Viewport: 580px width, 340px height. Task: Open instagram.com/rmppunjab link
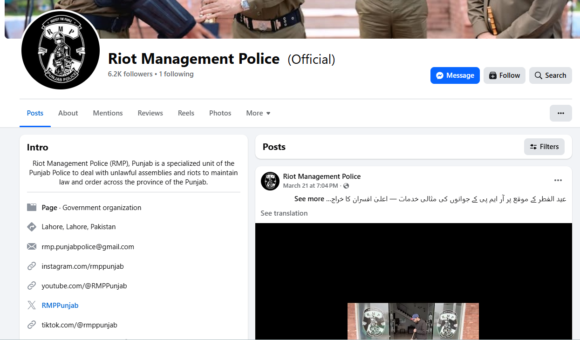83,266
